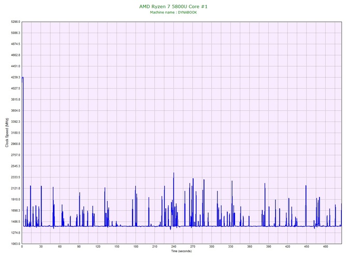Click the 1910.0 y-axis value
The width and height of the screenshot is (347, 260).
point(16,199)
